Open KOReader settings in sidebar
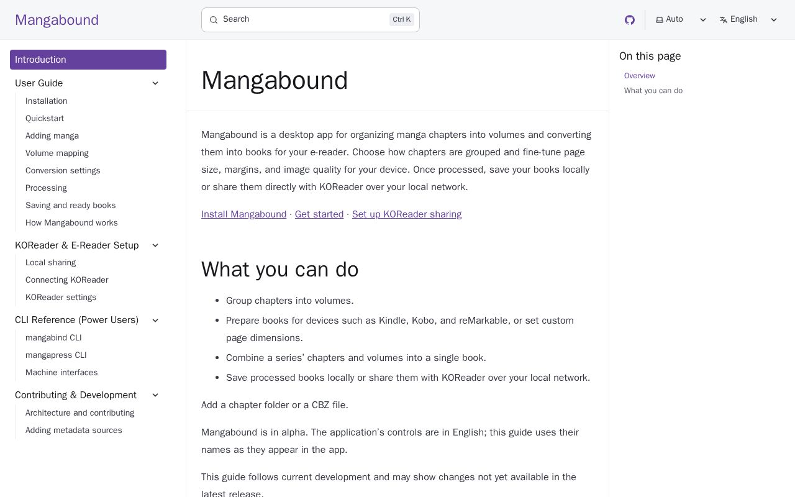Viewport: 795px width, 497px height. pyautogui.click(x=61, y=298)
